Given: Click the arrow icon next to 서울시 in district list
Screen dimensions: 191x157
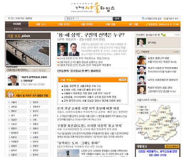Looking at the screenshot, I should (x=9, y=102).
